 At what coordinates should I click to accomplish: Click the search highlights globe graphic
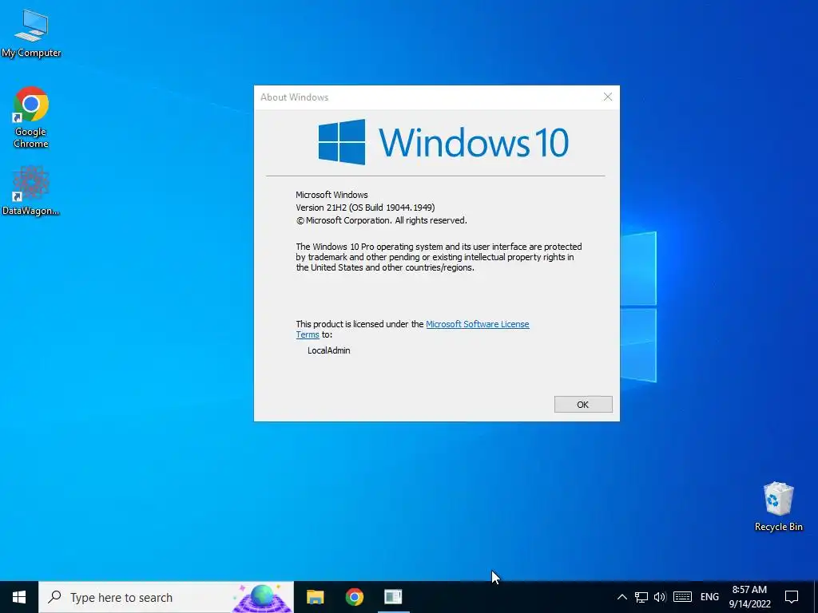(262, 597)
